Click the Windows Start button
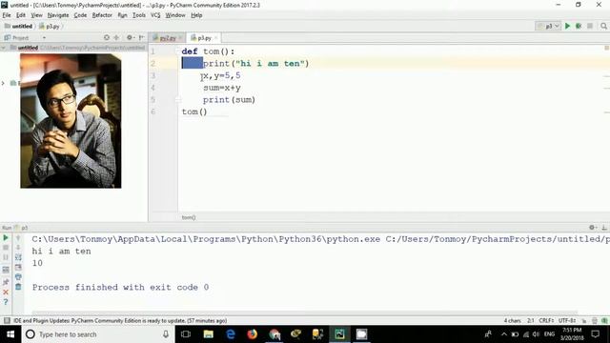This screenshot has width=610, height=343. coord(10,334)
